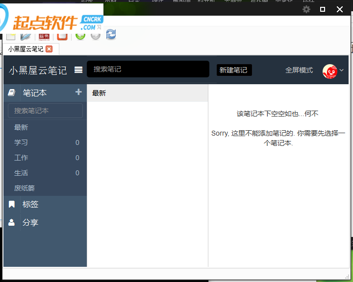Image resolution: width=353 pixels, height=282 pixels.
Task: Click the red user avatar
Action: pyautogui.click(x=330, y=71)
